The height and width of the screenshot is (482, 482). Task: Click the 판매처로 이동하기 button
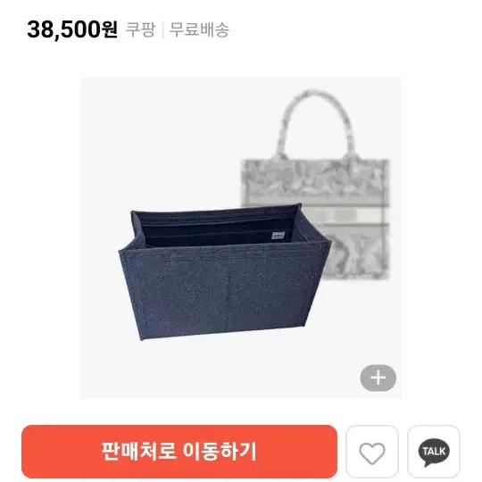pyautogui.click(x=179, y=452)
